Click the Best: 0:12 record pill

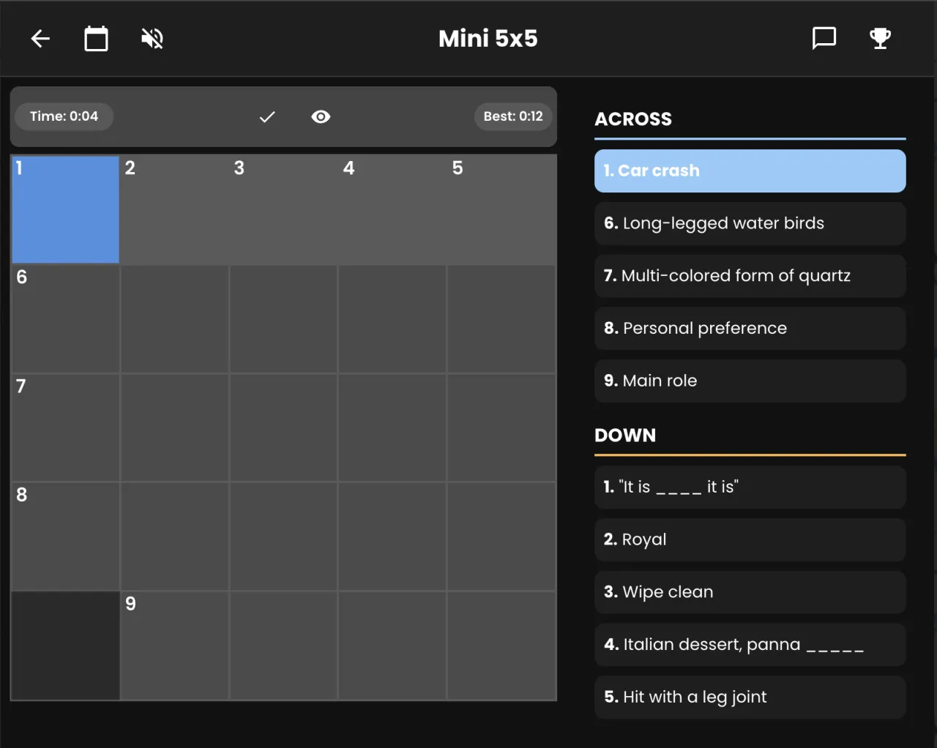[513, 116]
